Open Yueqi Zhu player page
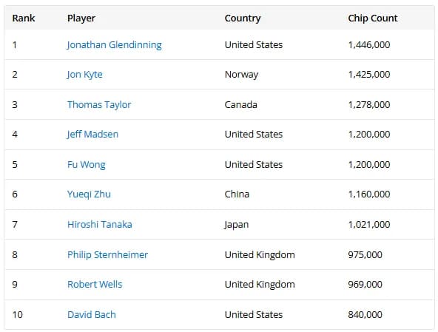The height and width of the screenshot is (332, 438). tap(89, 194)
